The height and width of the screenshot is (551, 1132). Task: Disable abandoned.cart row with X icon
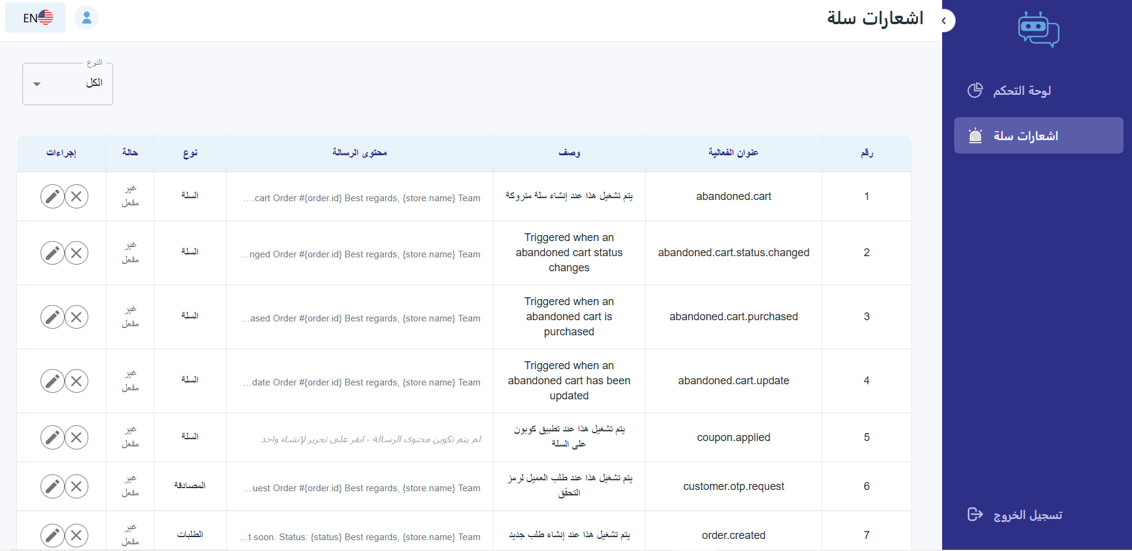(76, 196)
